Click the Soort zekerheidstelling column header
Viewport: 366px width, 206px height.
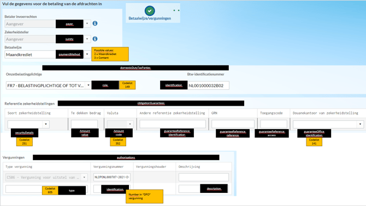(29, 113)
